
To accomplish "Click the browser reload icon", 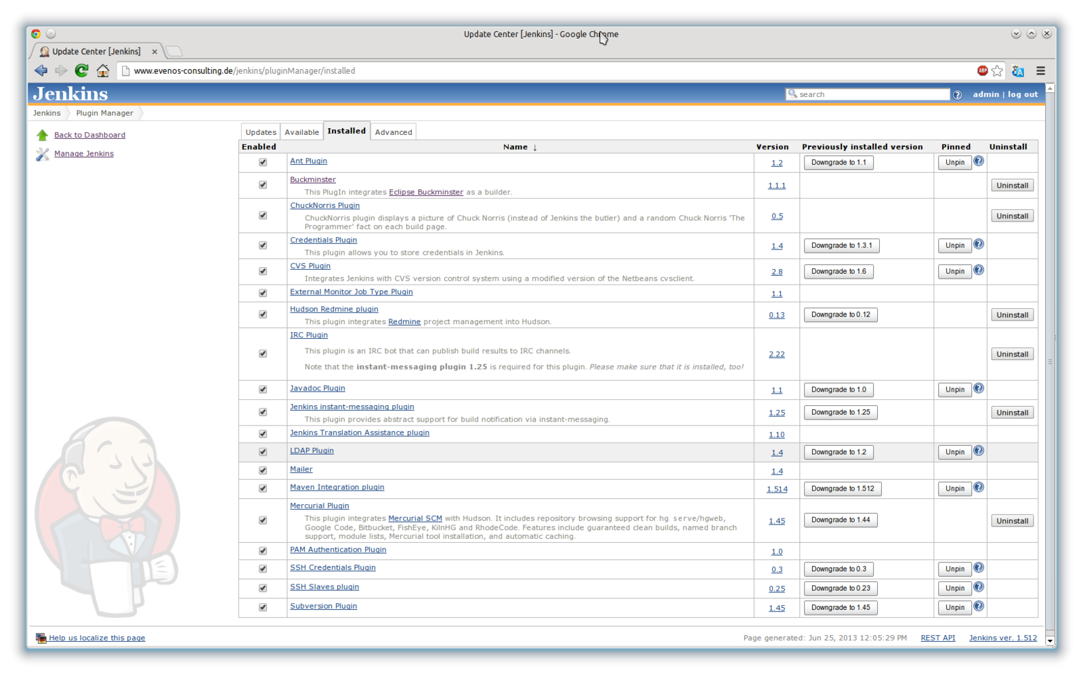I will [81, 70].
